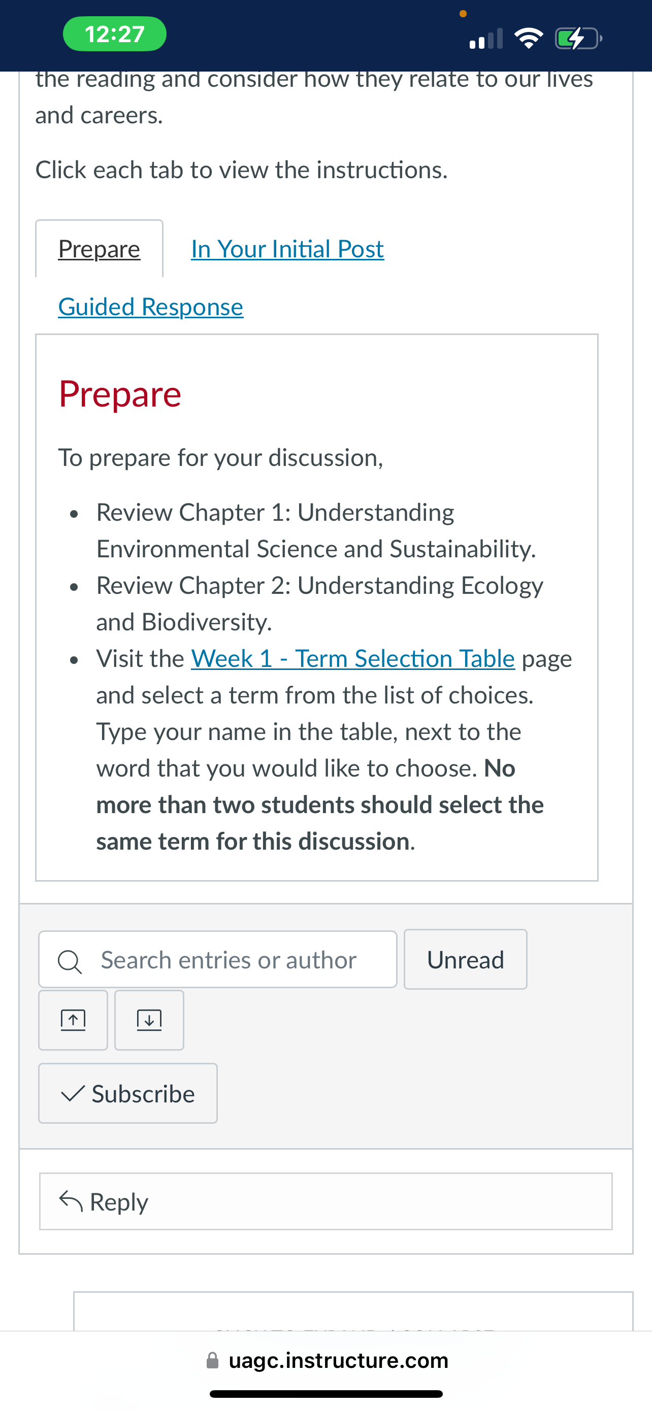The image size is (652, 1410).
Task: Toggle the Subscribe button
Action: [128, 1094]
